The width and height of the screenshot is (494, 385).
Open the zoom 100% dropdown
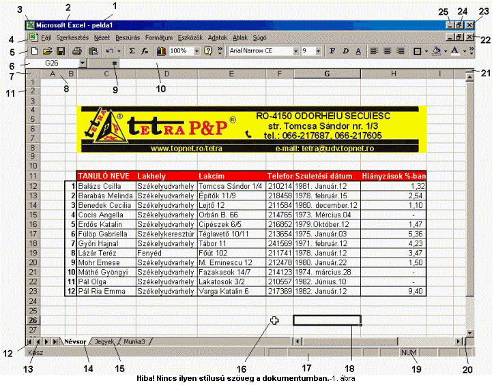tap(197, 51)
